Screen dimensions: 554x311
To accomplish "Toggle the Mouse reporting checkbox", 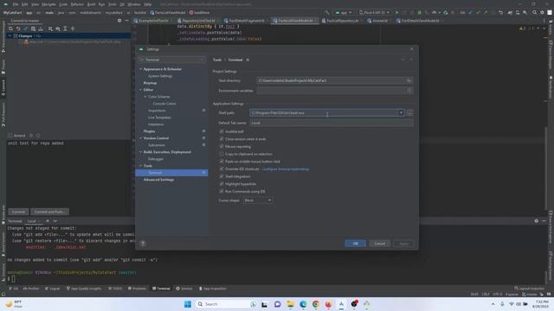I will click(222, 146).
